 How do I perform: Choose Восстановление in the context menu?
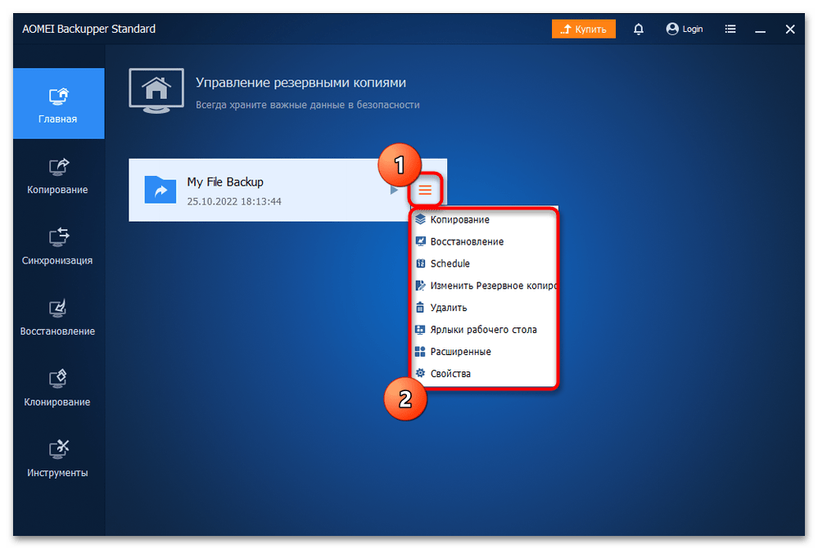click(484, 242)
